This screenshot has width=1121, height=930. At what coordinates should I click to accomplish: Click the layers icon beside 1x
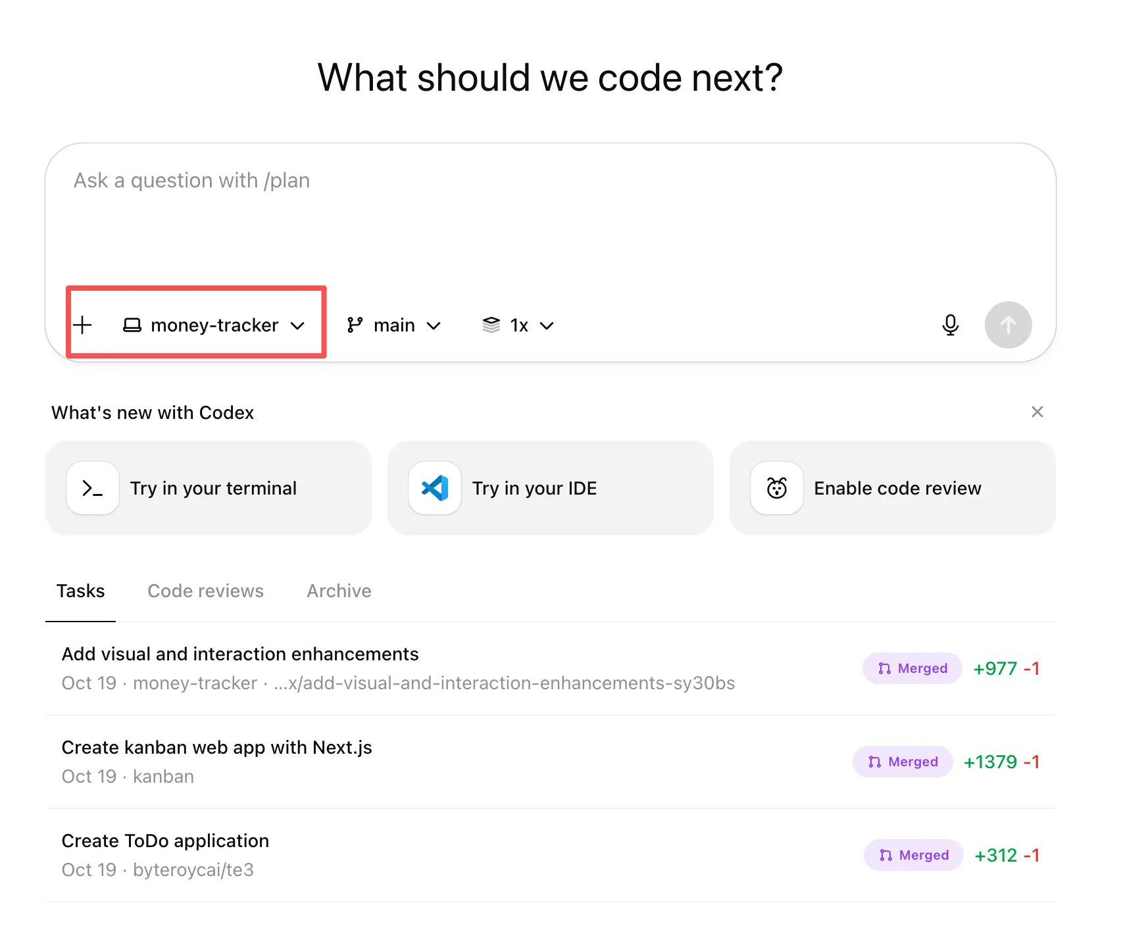[490, 325]
